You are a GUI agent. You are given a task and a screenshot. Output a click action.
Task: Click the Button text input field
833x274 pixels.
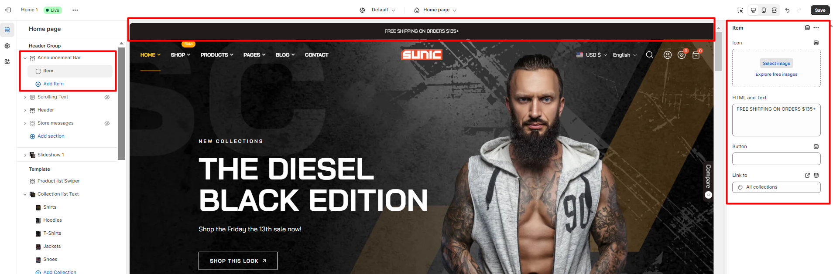coord(776,159)
